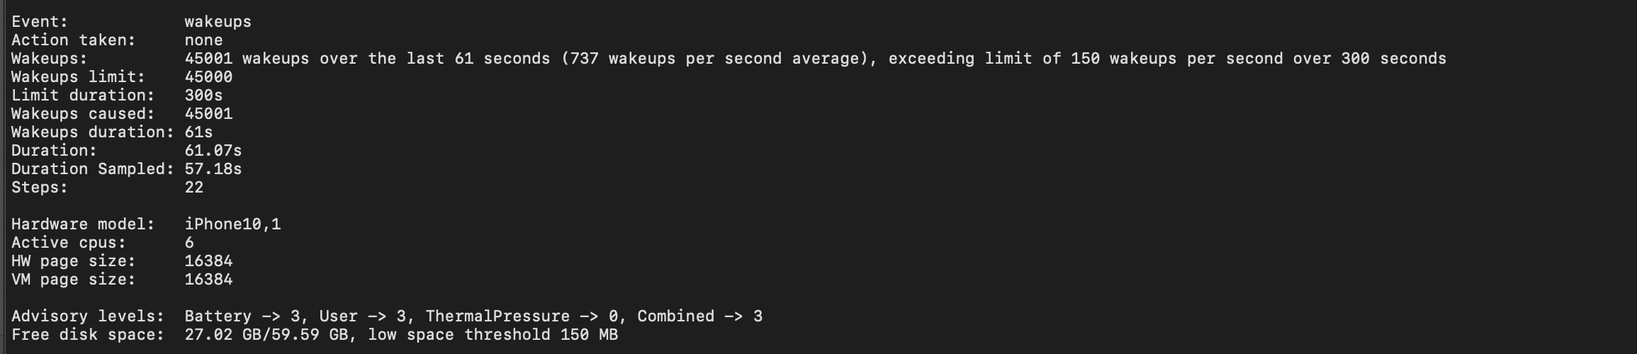
Task: Click the Duration Sampled value 57.18s
Action: (x=213, y=169)
